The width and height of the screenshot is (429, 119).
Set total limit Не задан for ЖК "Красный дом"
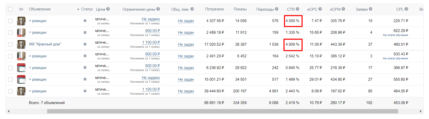point(186,44)
